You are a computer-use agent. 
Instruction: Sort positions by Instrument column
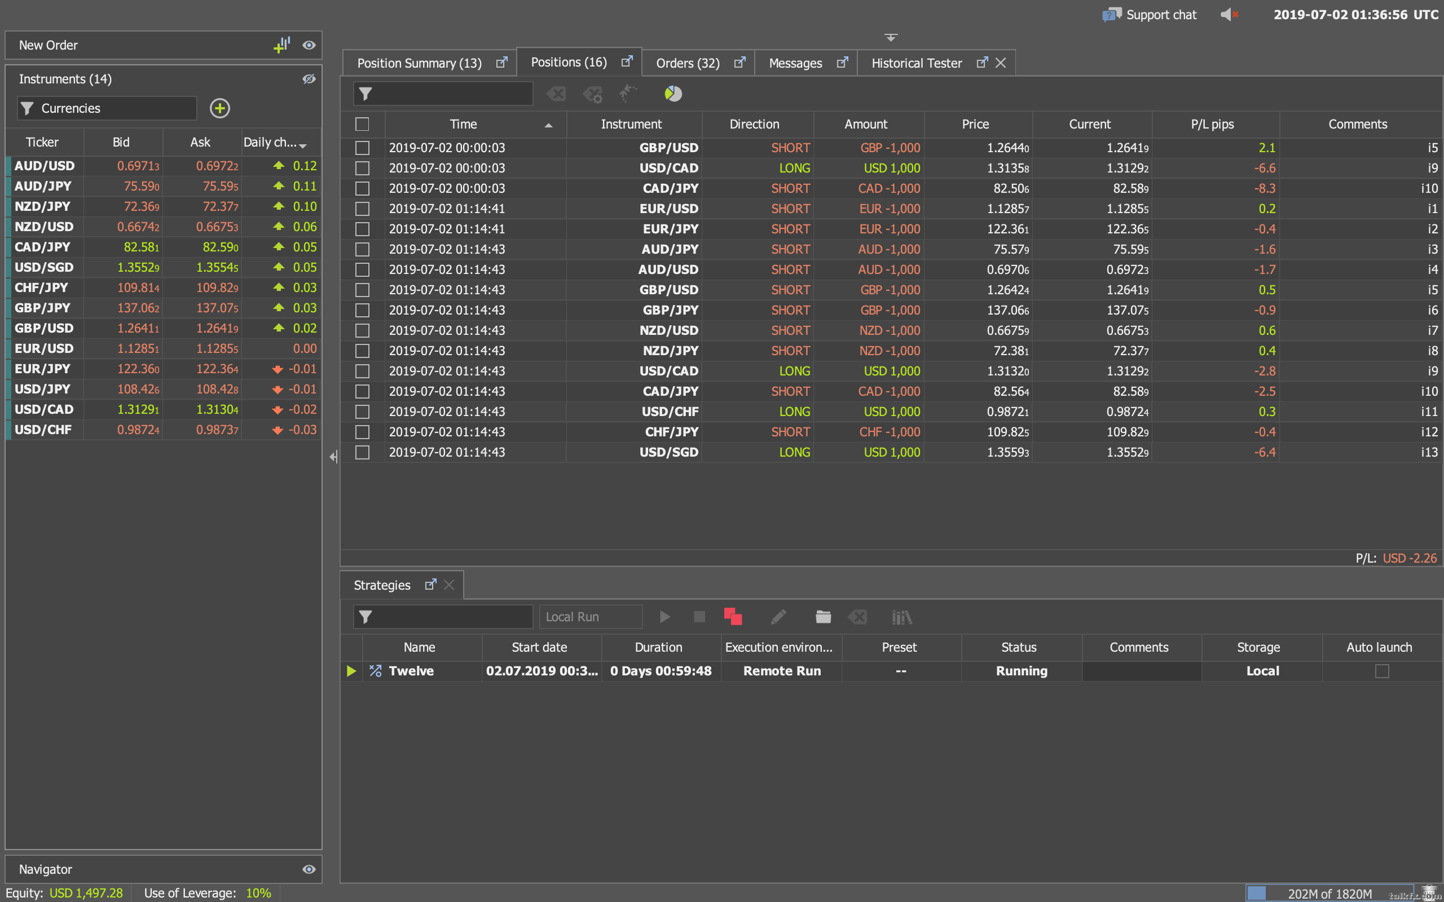coord(631,124)
